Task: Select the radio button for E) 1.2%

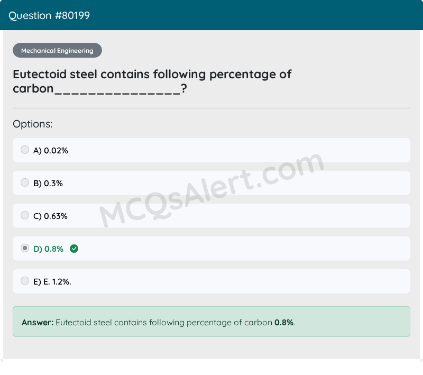Action: (25, 281)
